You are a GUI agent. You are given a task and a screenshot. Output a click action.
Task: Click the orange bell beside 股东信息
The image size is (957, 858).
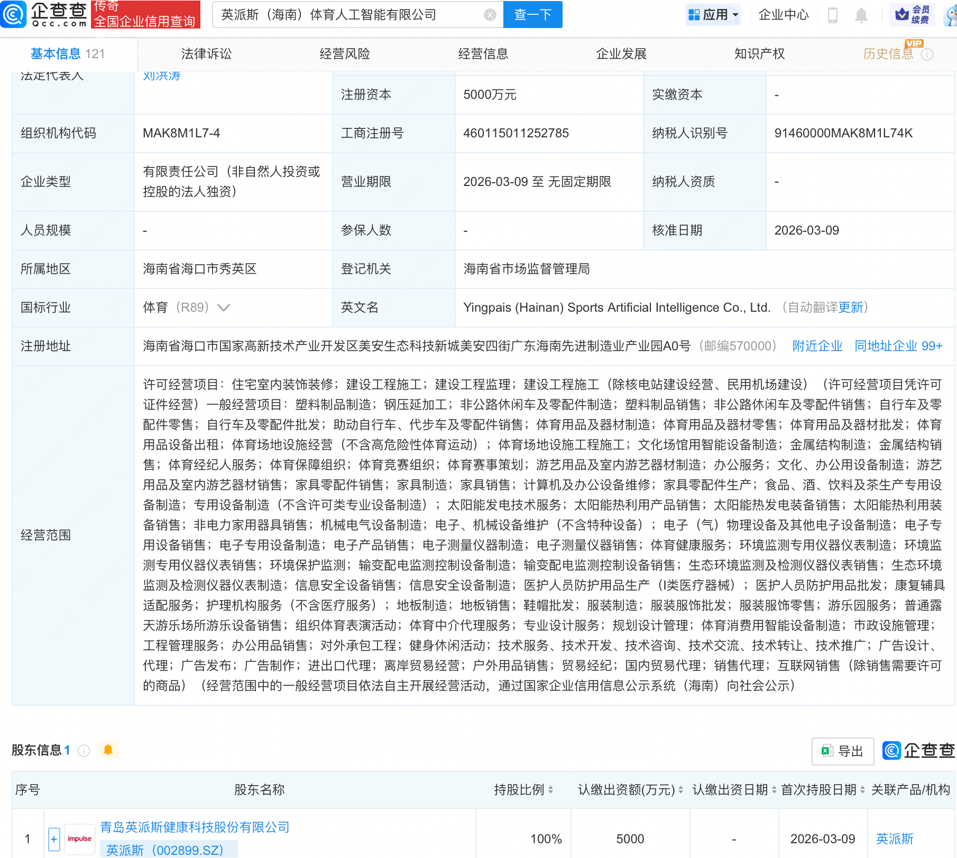coord(108,750)
